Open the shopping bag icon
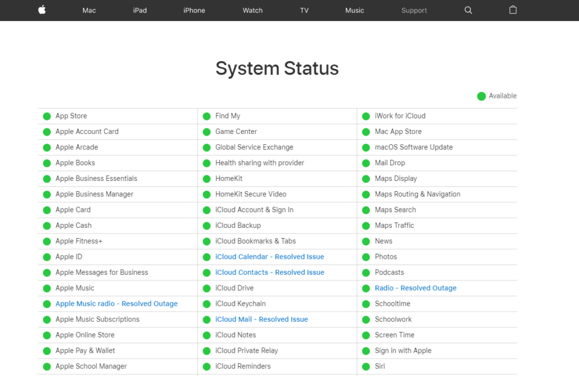 pyautogui.click(x=513, y=10)
